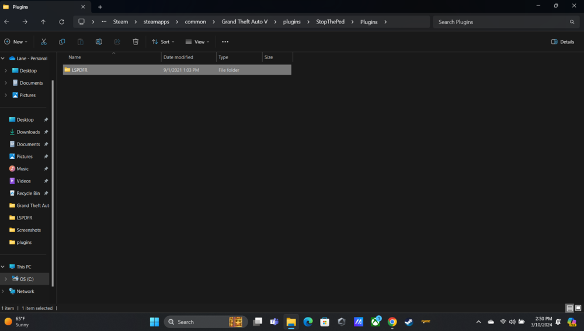Add a new tab with plus icon
The width and height of the screenshot is (584, 331).
click(100, 6)
